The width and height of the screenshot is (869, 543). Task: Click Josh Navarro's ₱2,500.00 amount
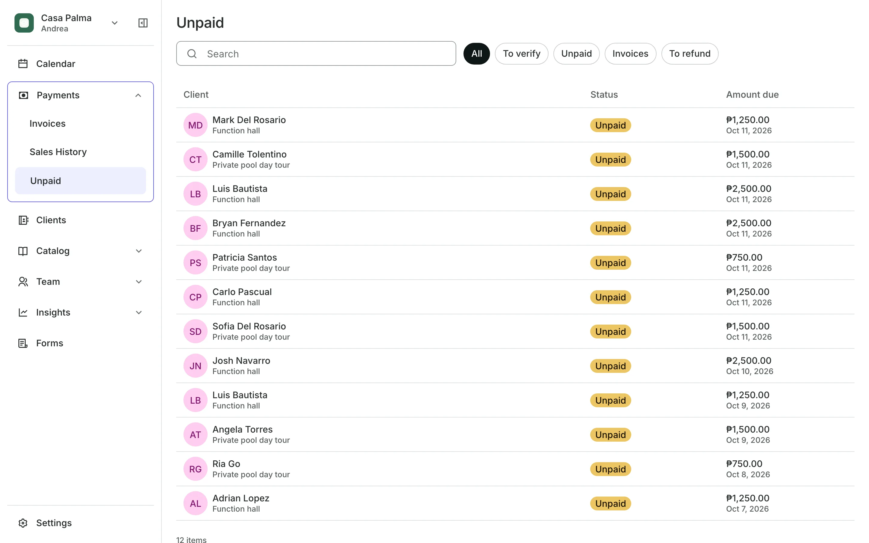tap(749, 360)
